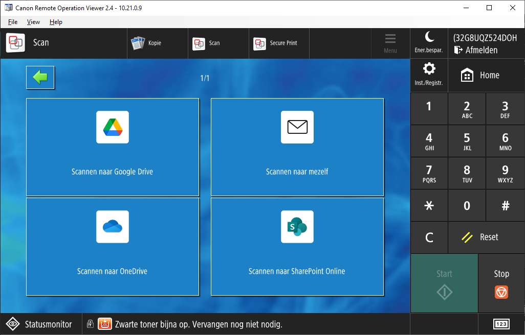Screen dimensions: 525x335
Task: Tap keypad key 6 MNO
Action: 505,141
